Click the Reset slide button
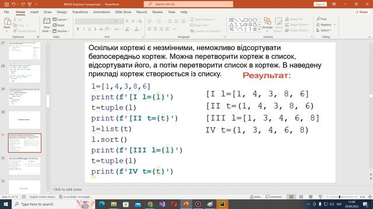Screen dimensions: 373x209 click(59, 25)
